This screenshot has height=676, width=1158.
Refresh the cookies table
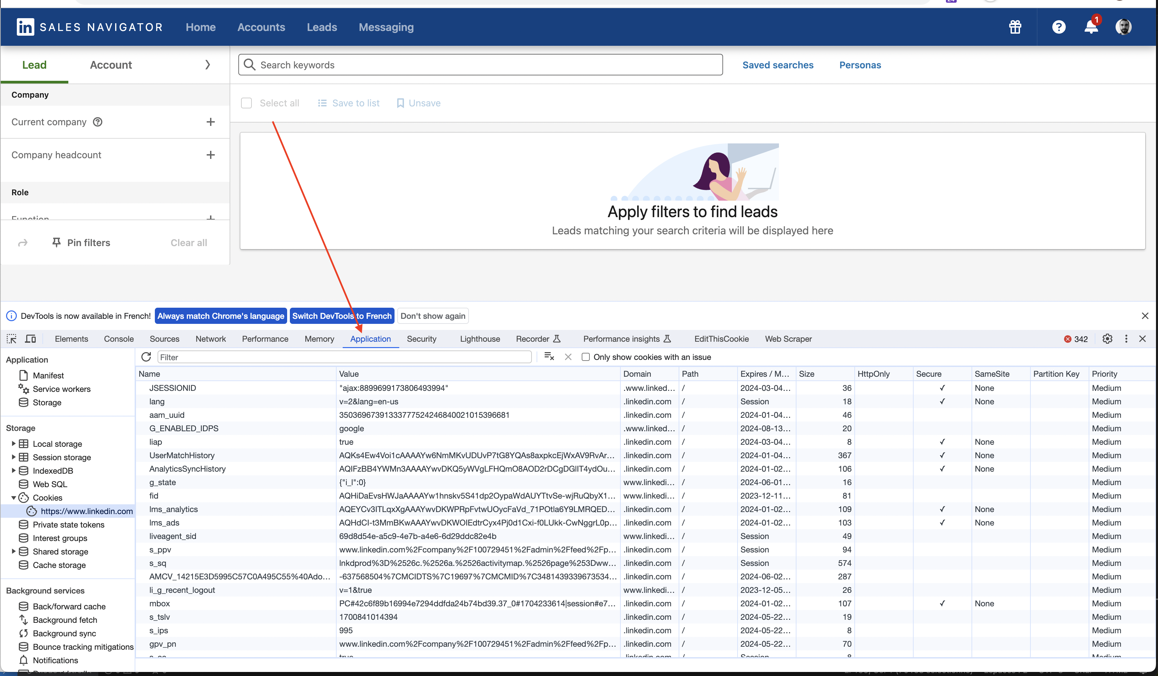(x=146, y=357)
